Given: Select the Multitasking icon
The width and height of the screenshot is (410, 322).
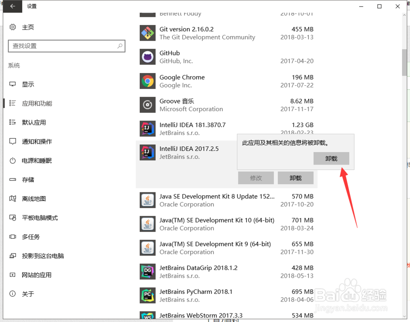Looking at the screenshot, I should [x=13, y=237].
